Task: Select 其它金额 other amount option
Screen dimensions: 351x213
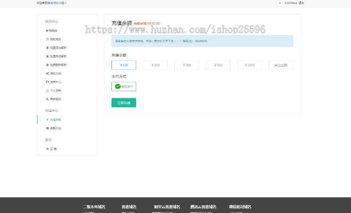Action: [x=281, y=65]
